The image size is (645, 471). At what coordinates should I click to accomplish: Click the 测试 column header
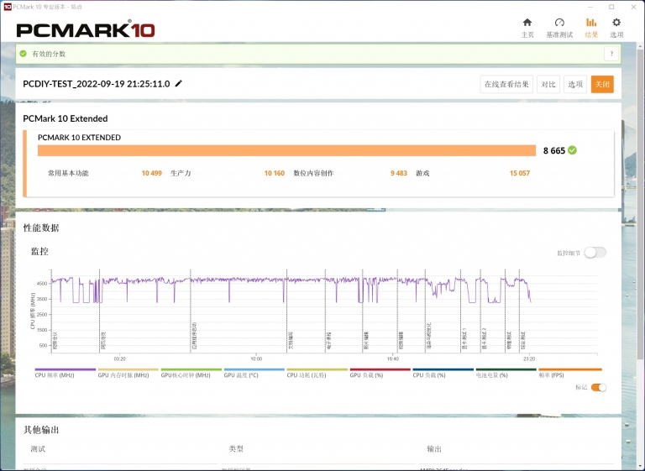coord(38,449)
